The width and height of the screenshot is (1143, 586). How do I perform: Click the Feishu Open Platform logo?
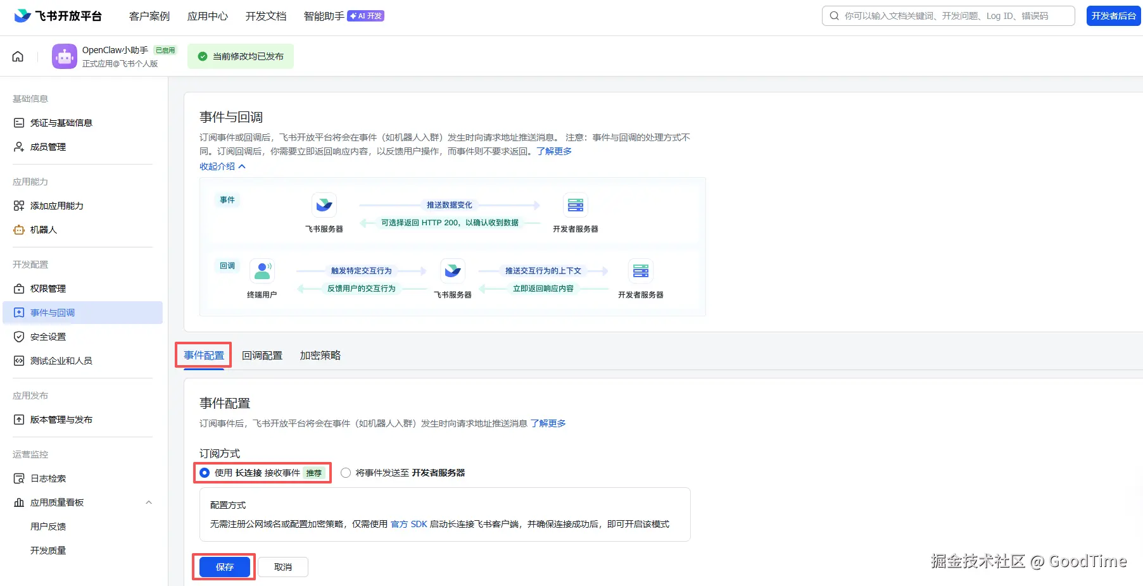click(x=58, y=16)
